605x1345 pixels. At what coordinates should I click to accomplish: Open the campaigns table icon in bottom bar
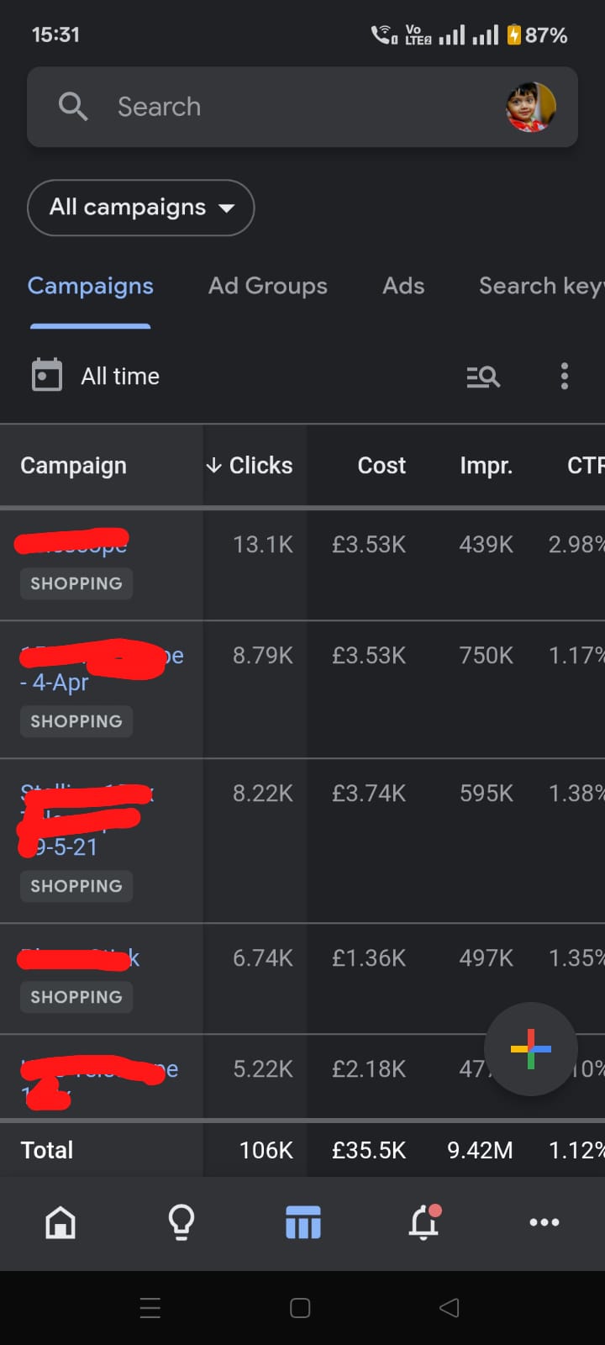302,1222
